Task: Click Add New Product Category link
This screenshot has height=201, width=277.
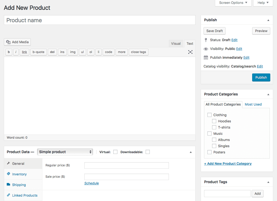Action: pyautogui.click(x=228, y=163)
